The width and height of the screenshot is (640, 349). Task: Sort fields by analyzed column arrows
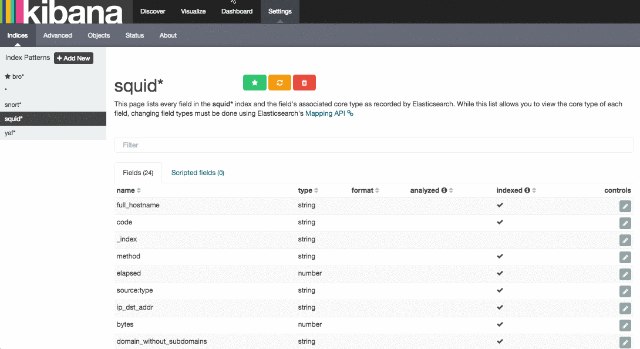point(451,190)
